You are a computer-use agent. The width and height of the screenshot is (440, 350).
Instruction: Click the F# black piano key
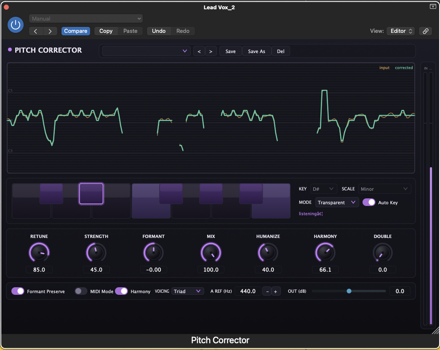[171, 194]
